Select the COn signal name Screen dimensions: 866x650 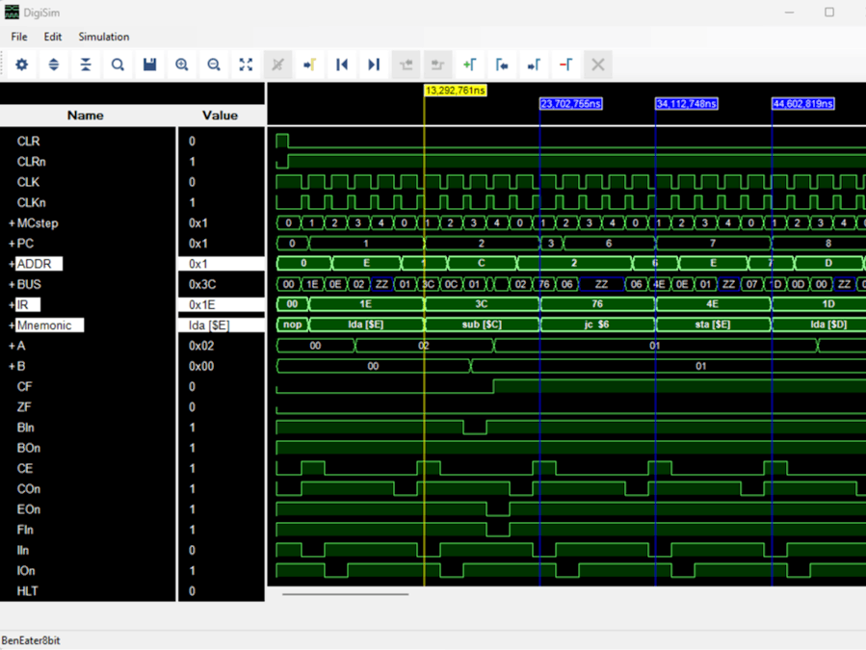coord(29,489)
